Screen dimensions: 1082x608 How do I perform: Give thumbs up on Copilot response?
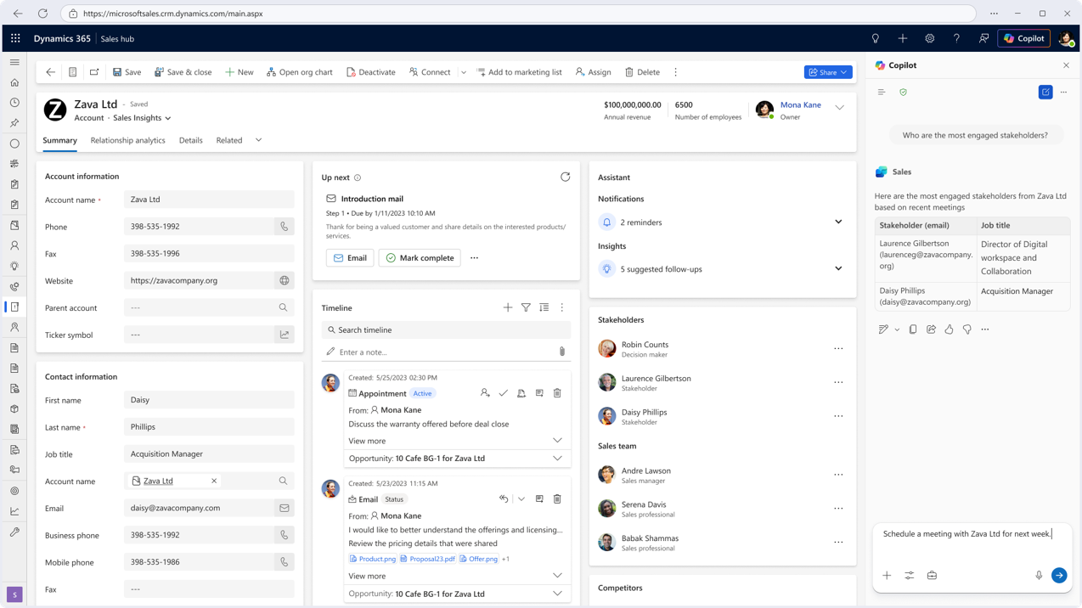[949, 329]
